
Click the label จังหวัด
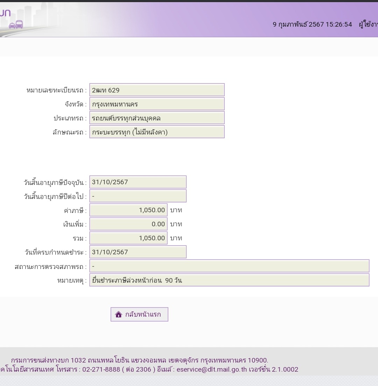76,104
